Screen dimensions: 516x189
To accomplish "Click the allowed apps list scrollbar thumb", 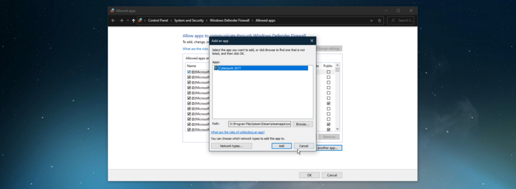I will pos(337,70).
